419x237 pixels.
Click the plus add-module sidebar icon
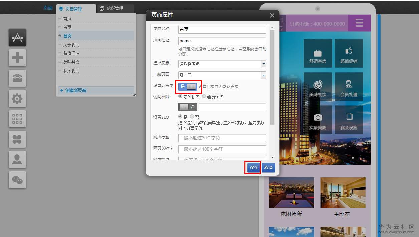coord(17,58)
